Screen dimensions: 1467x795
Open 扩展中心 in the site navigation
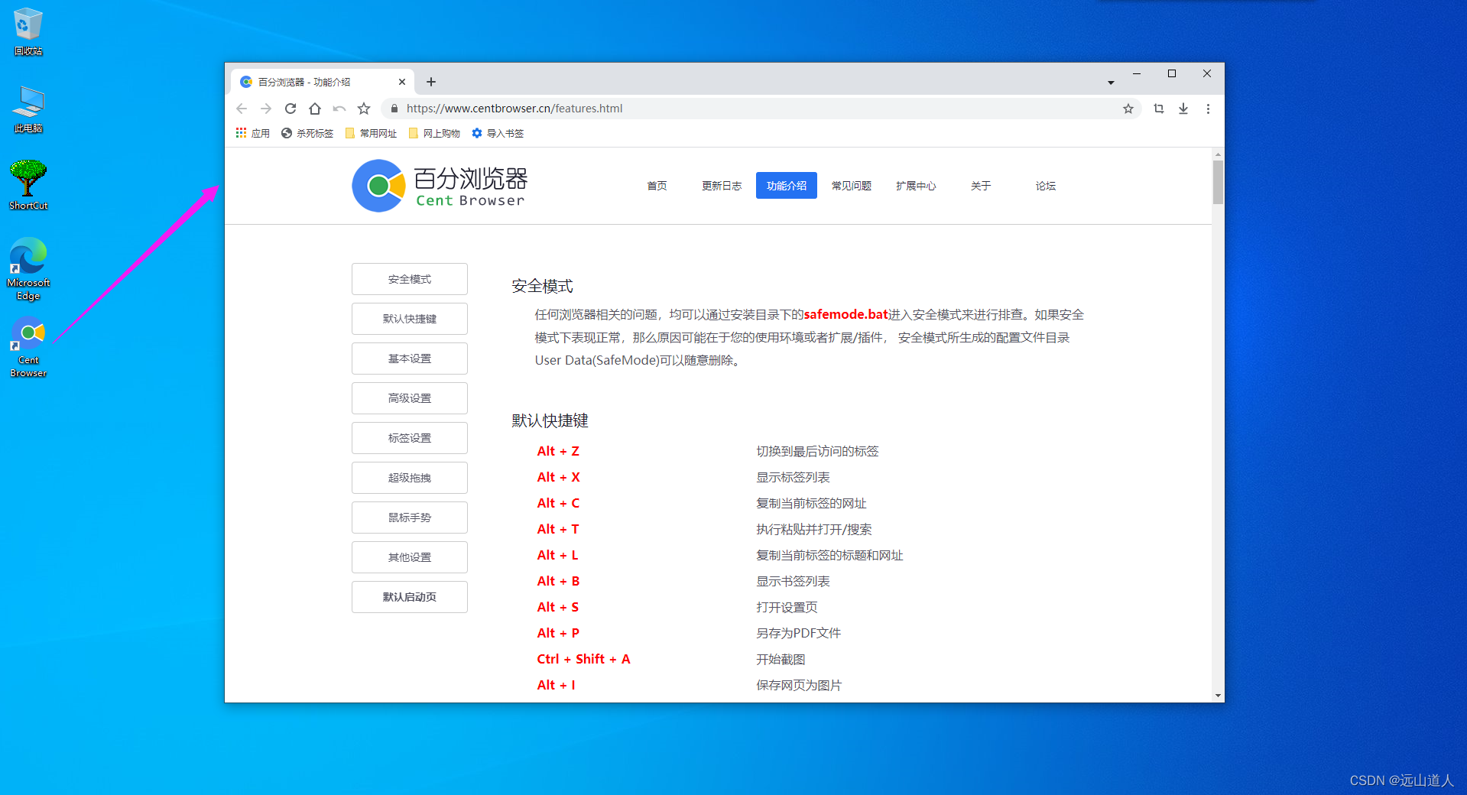pos(916,186)
